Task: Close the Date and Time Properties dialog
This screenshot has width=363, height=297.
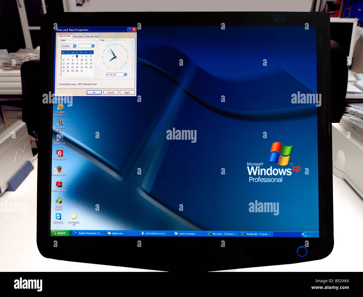Action: [x=134, y=30]
